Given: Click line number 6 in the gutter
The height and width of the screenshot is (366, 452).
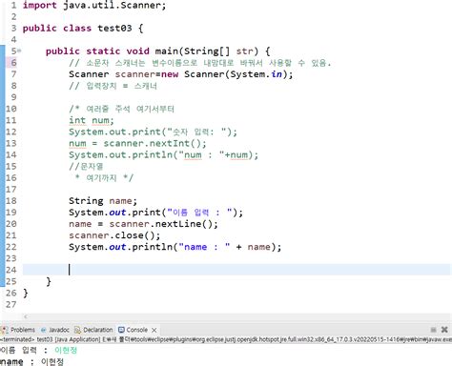Looking at the screenshot, I should (13, 62).
